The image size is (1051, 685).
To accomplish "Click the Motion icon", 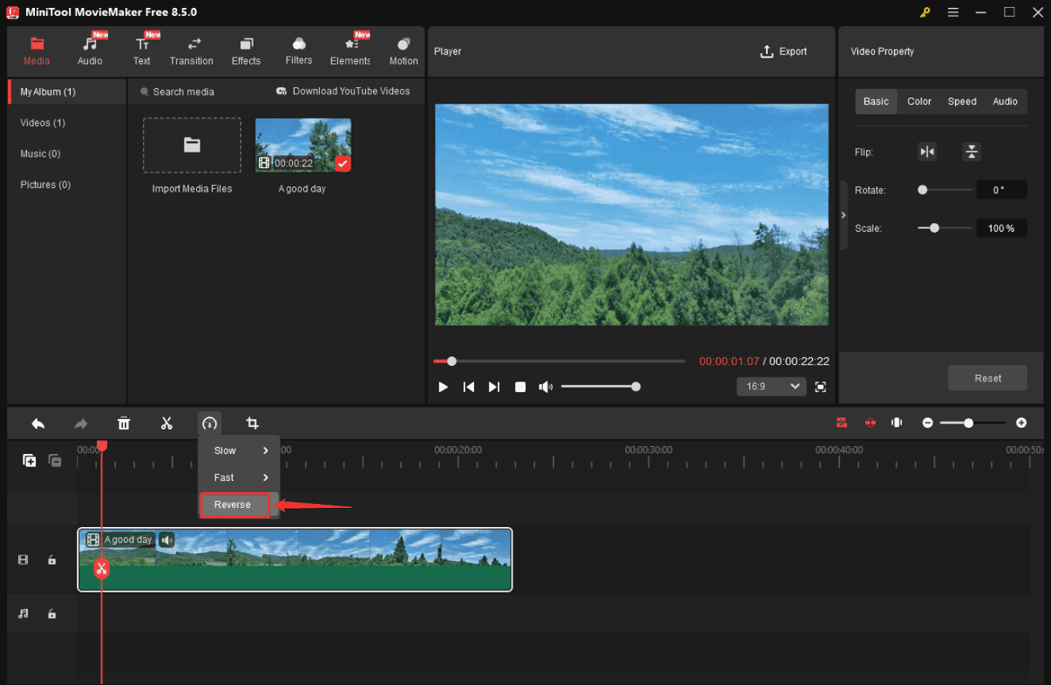I will (x=403, y=49).
